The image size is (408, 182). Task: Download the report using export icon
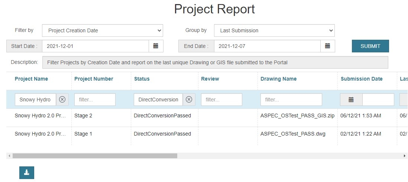tap(27, 173)
